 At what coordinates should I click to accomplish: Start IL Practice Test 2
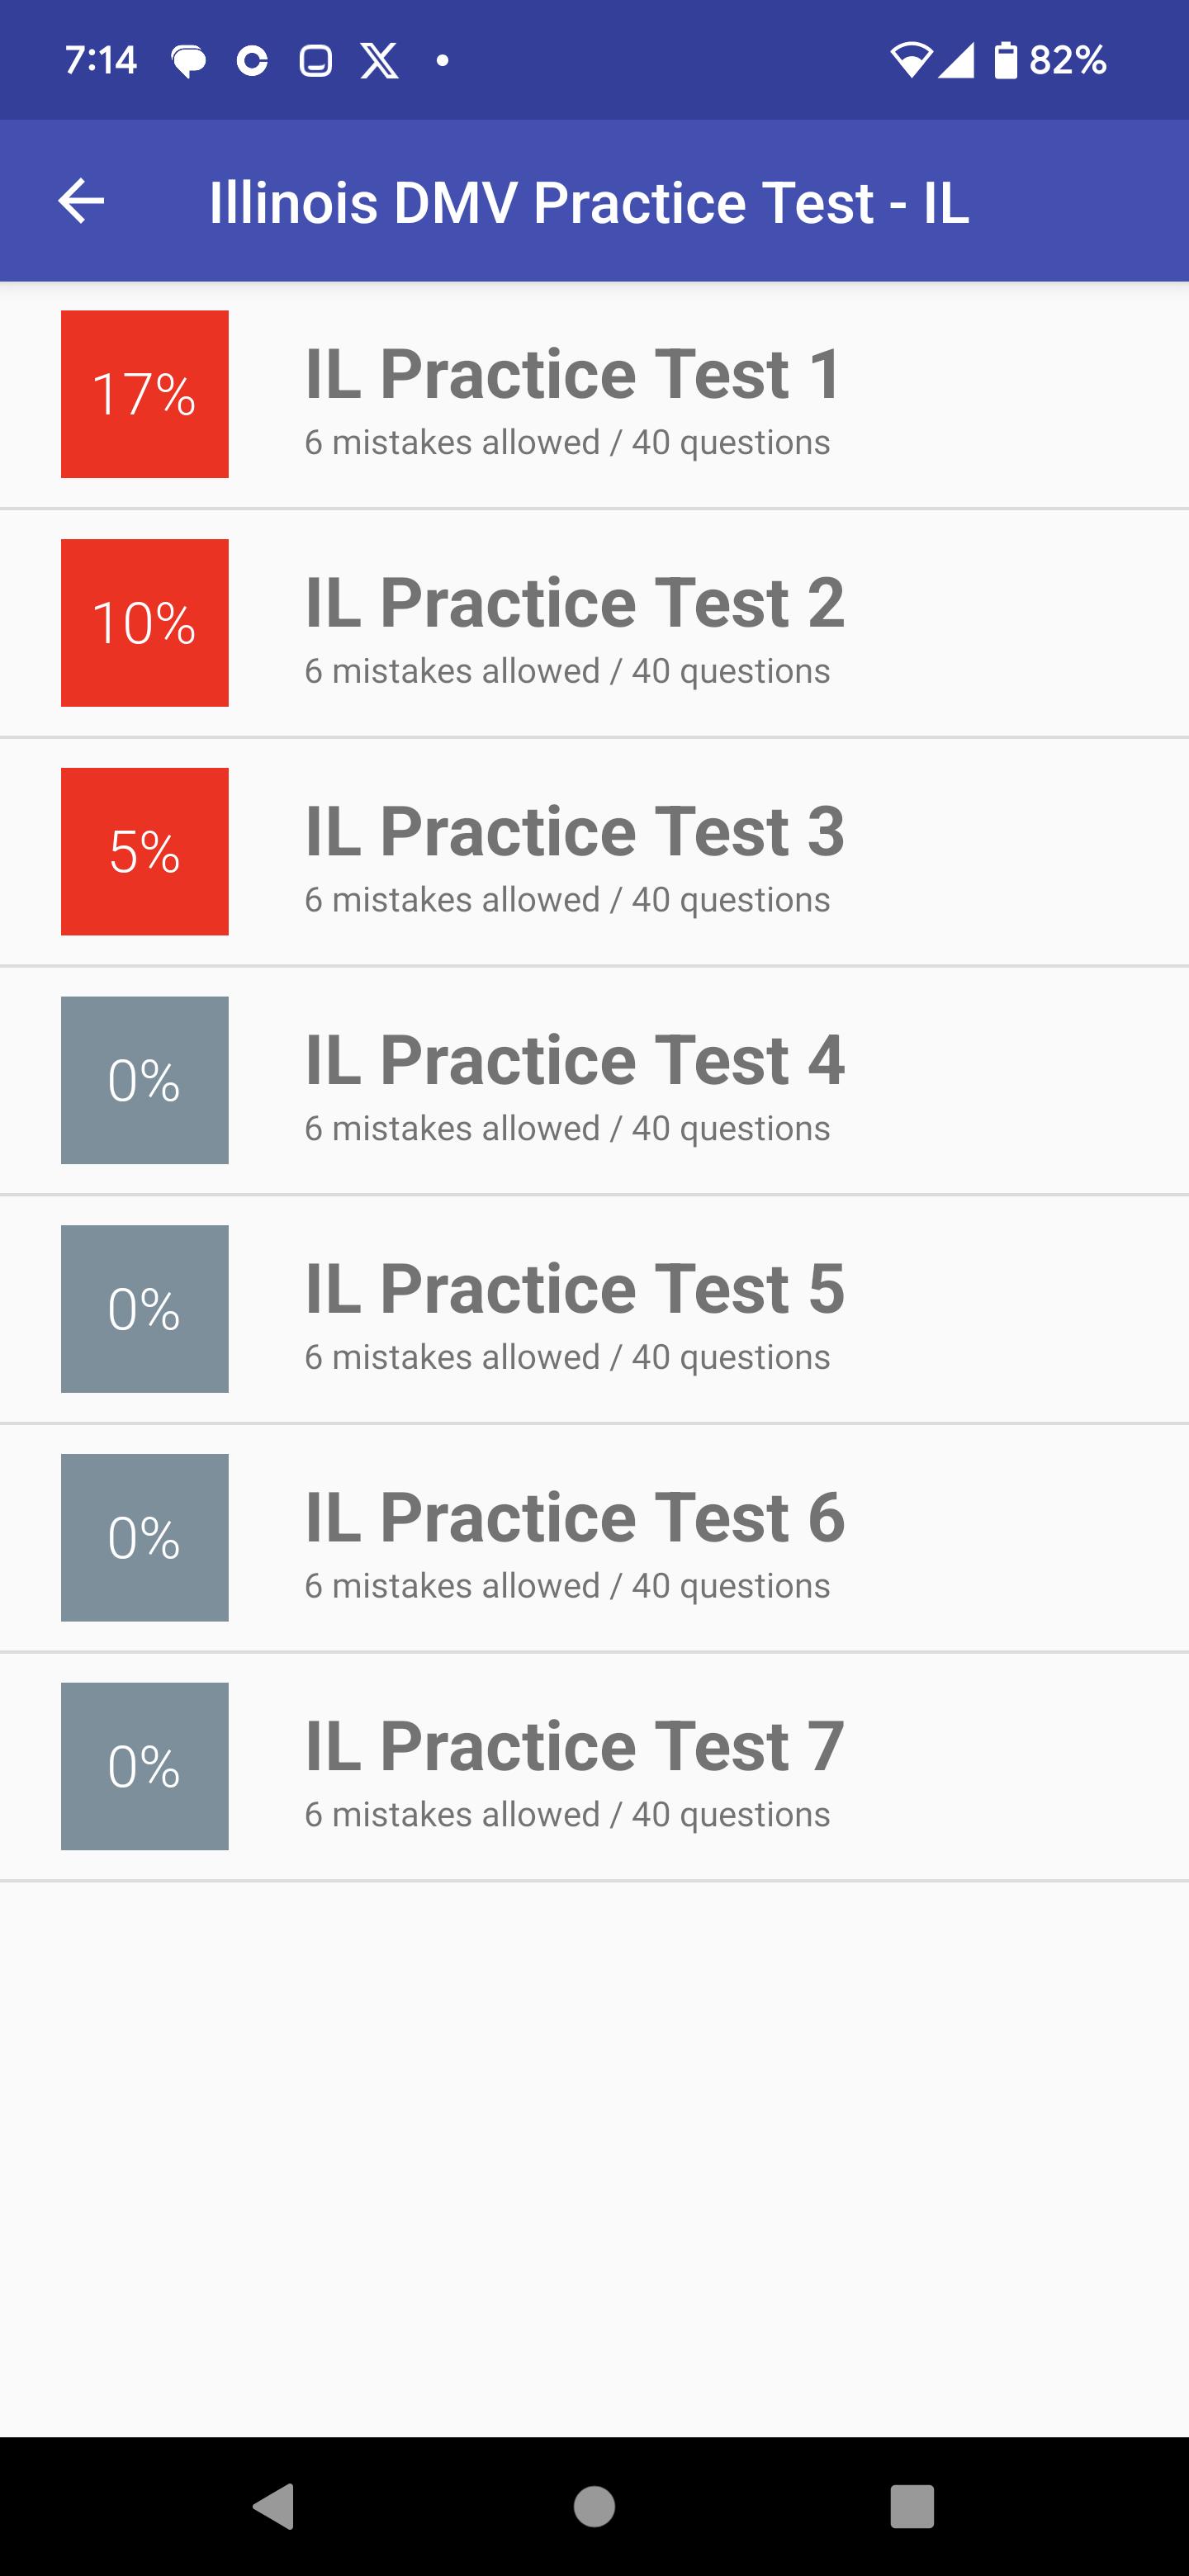point(594,624)
